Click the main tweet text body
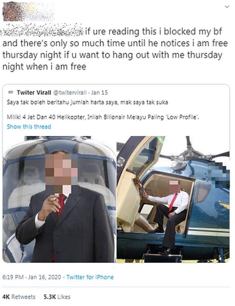 tap(115, 49)
